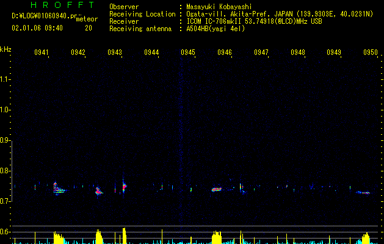The image size is (384, 244).
Task: Click the yellow power block before 0946
Action: (217, 237)
